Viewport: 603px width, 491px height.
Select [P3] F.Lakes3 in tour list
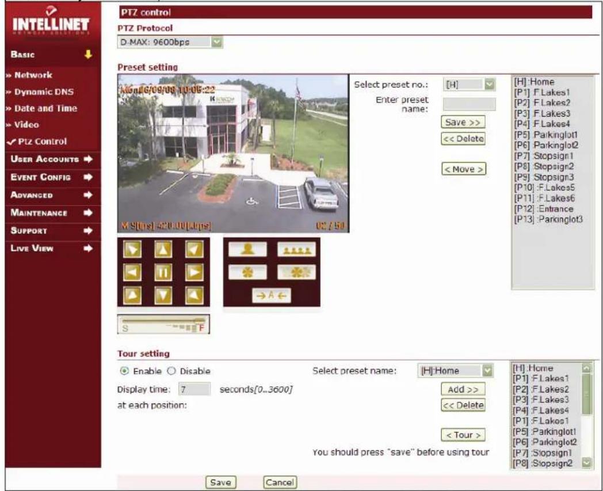coord(541,400)
